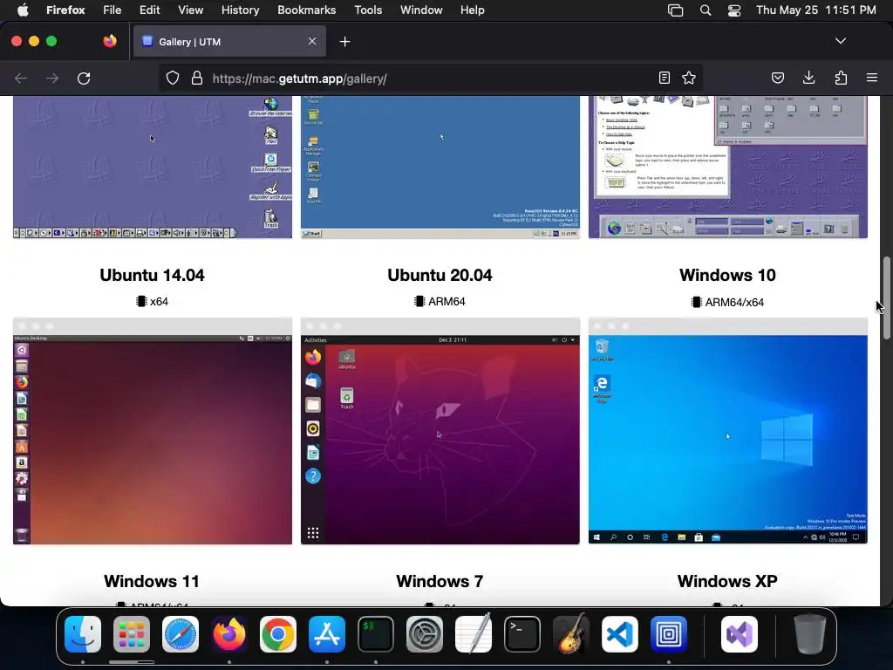The height and width of the screenshot is (670, 893).
Task: Open the classic Mac OS purple desktop screenshot
Action: [153, 167]
